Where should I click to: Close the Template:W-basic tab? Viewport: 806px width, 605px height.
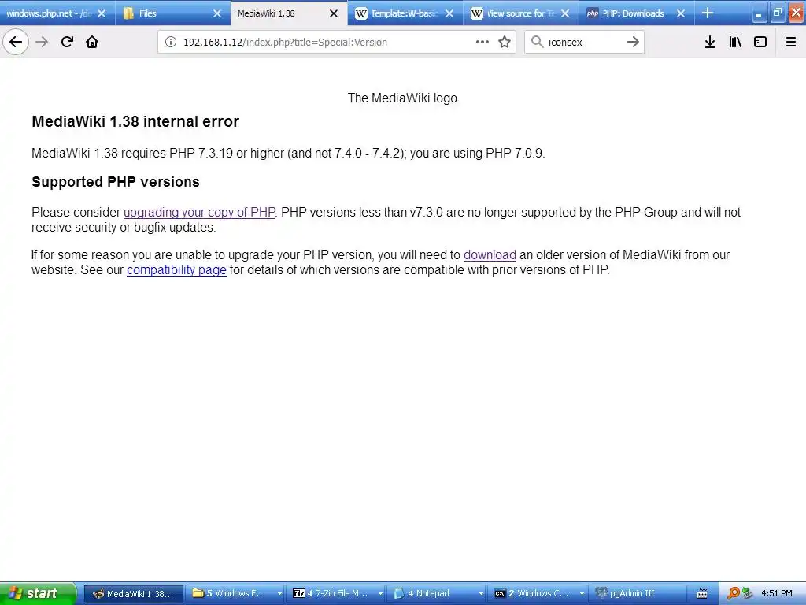(x=449, y=13)
